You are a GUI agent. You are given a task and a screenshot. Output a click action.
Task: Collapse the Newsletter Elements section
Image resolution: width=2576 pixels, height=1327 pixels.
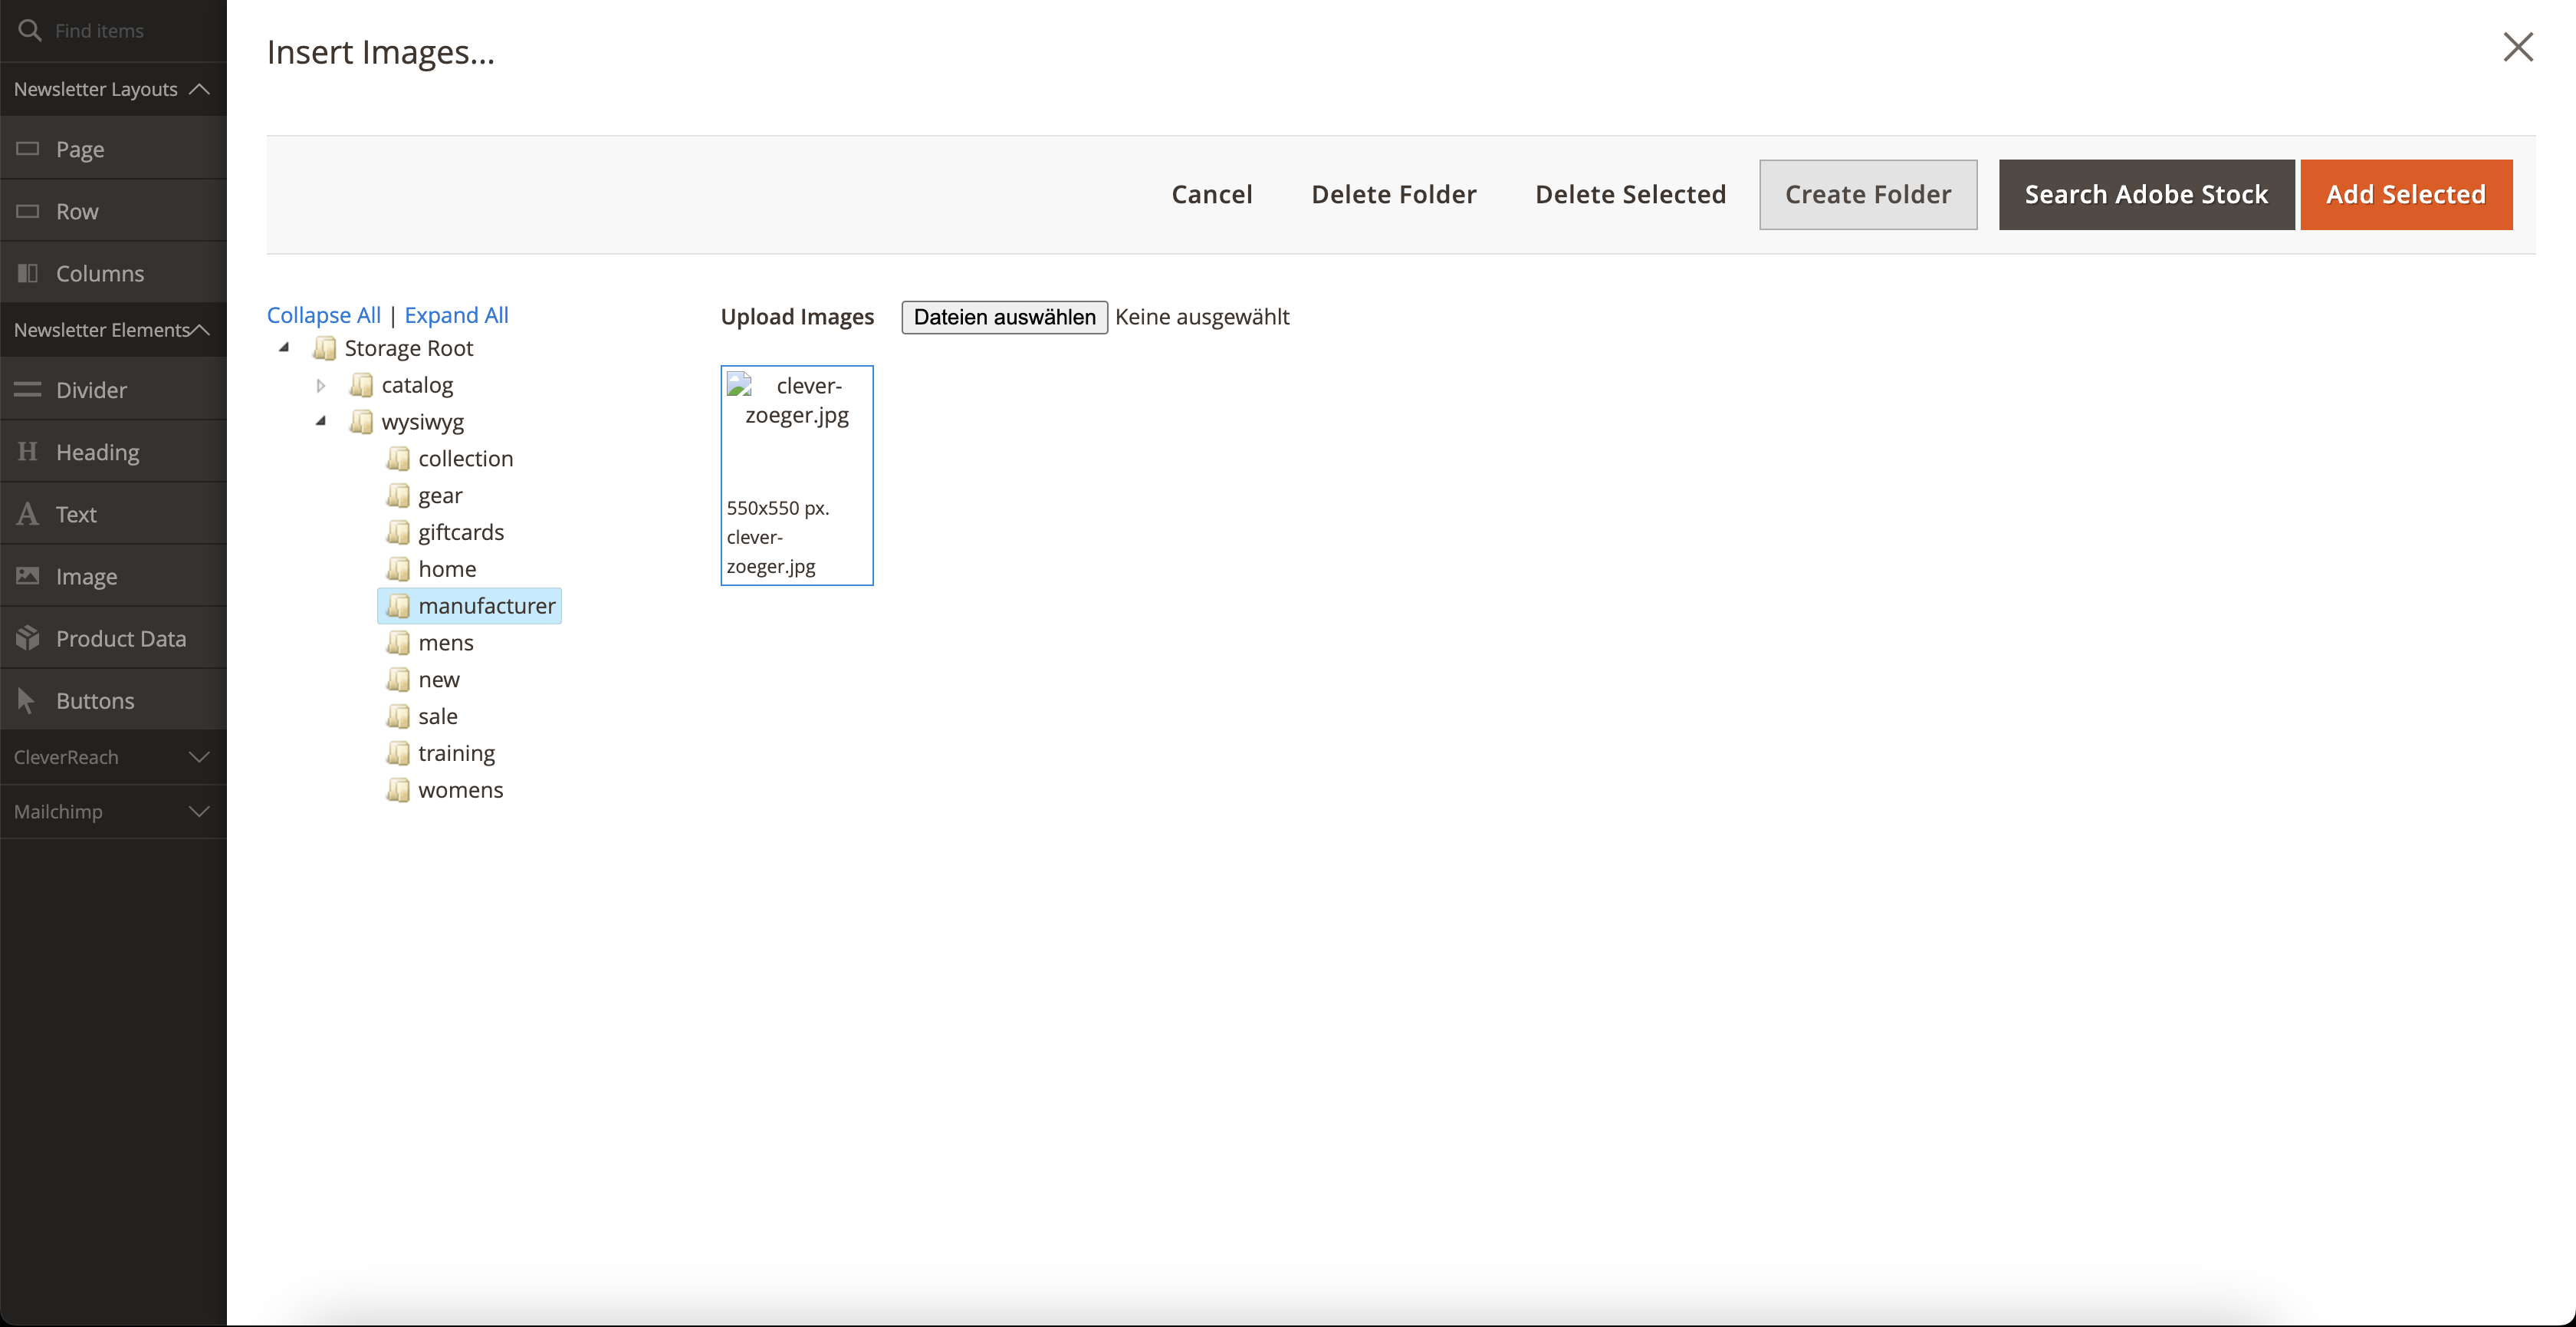[199, 329]
